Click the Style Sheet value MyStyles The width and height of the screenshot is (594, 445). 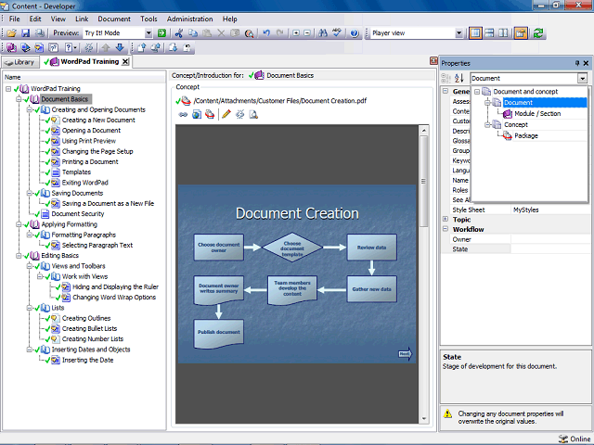pos(525,210)
